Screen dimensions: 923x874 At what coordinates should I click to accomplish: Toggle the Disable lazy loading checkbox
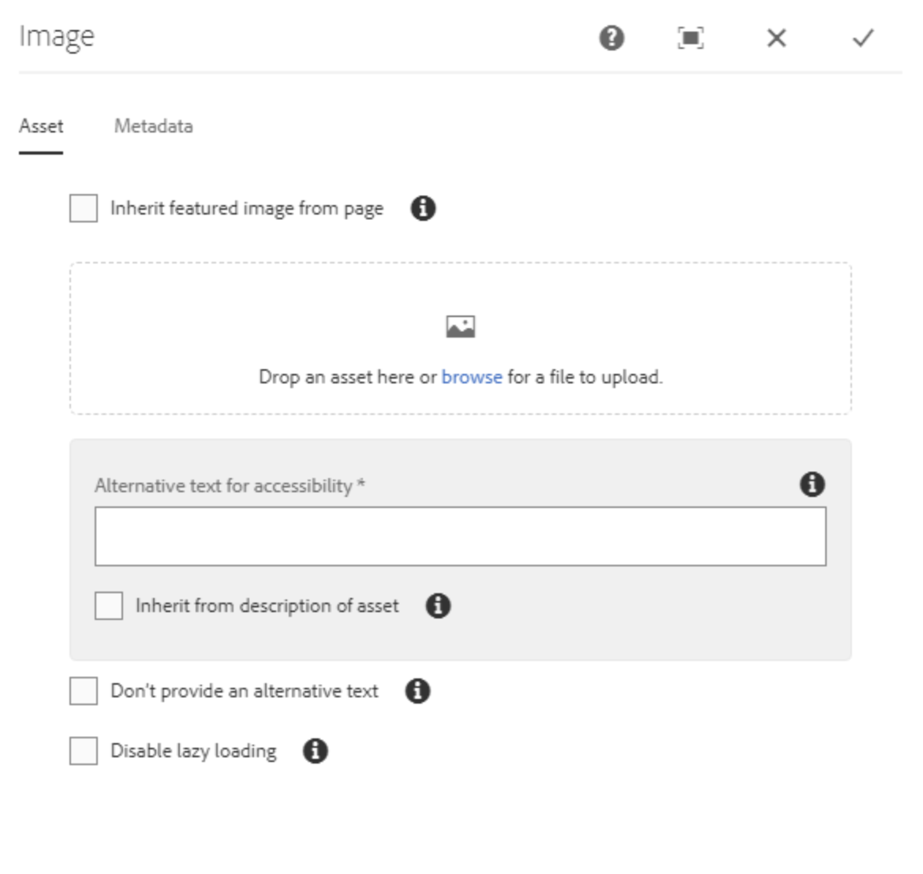click(84, 751)
